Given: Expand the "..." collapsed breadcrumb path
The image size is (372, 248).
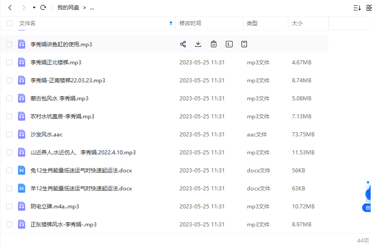Looking at the screenshot, I should click(92, 8).
